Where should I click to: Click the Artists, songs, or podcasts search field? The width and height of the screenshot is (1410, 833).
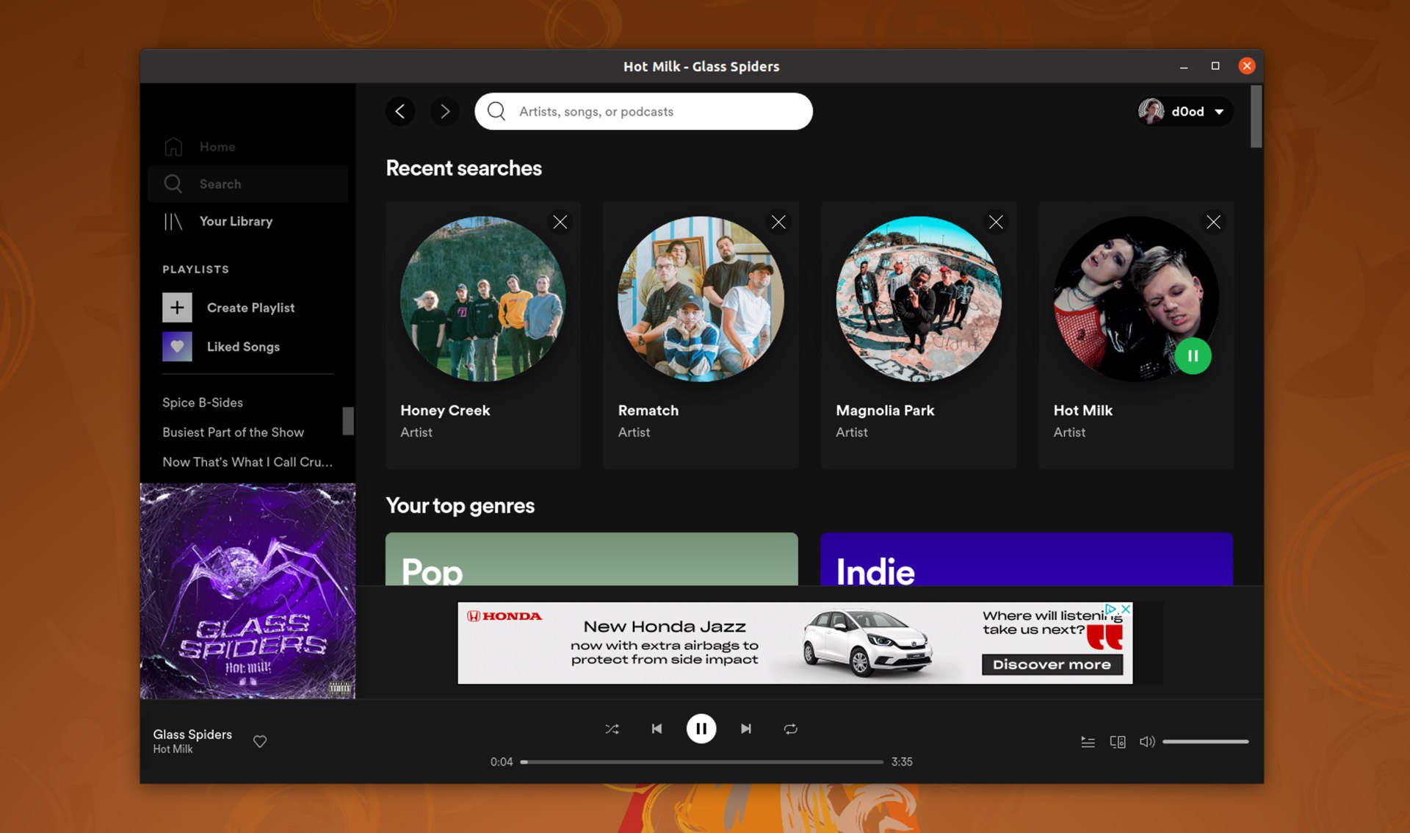tap(643, 112)
